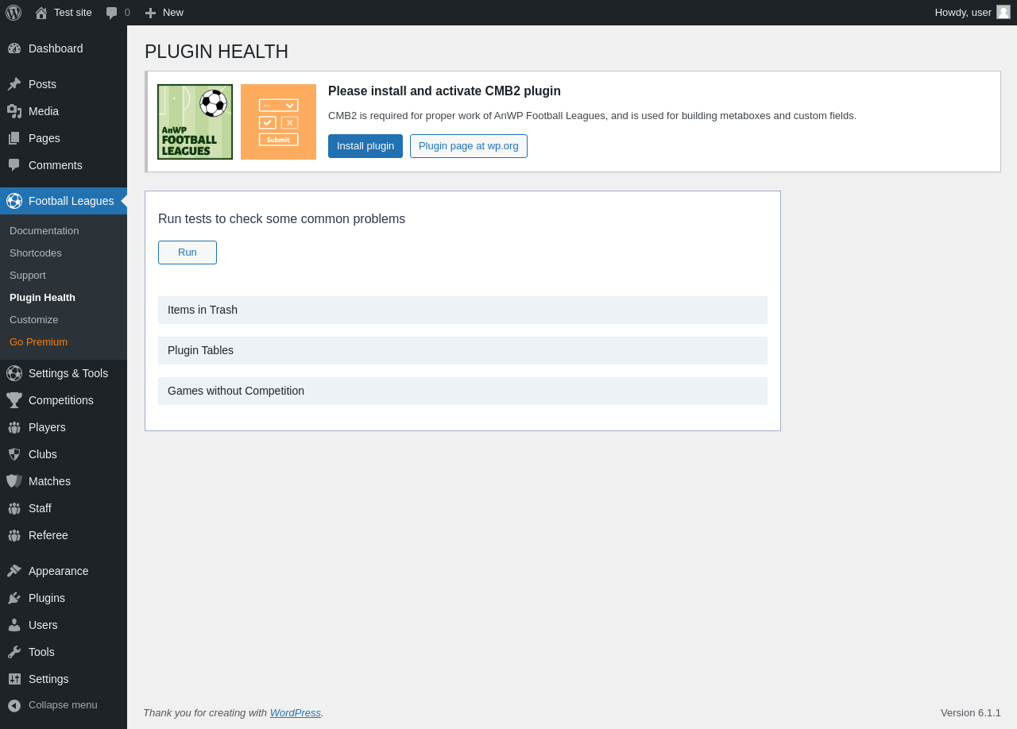Viewport: 1017px width, 729px height.
Task: Open the Competitions menu label
Action: point(61,400)
